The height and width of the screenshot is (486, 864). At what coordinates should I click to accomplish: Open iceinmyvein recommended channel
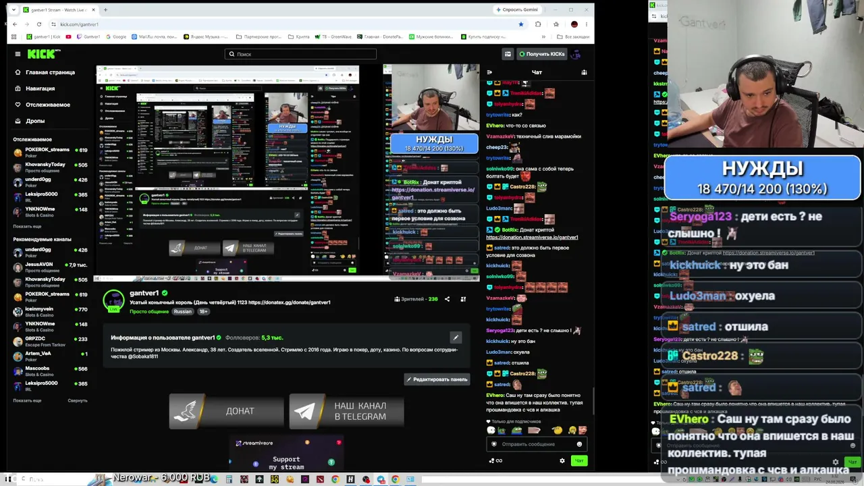[x=50, y=311]
